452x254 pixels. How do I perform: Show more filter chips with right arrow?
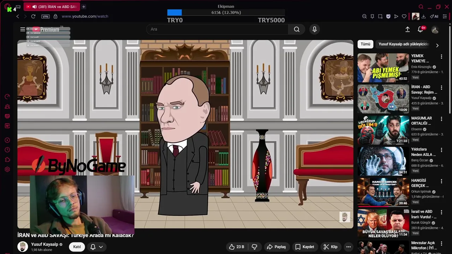437,45
